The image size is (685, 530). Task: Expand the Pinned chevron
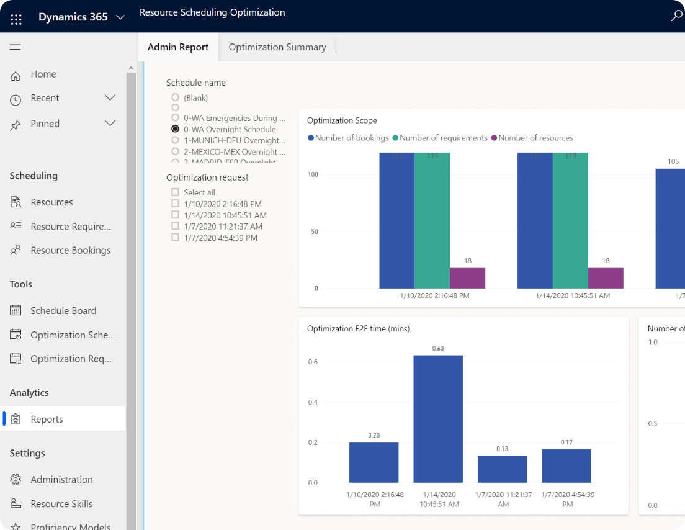110,124
